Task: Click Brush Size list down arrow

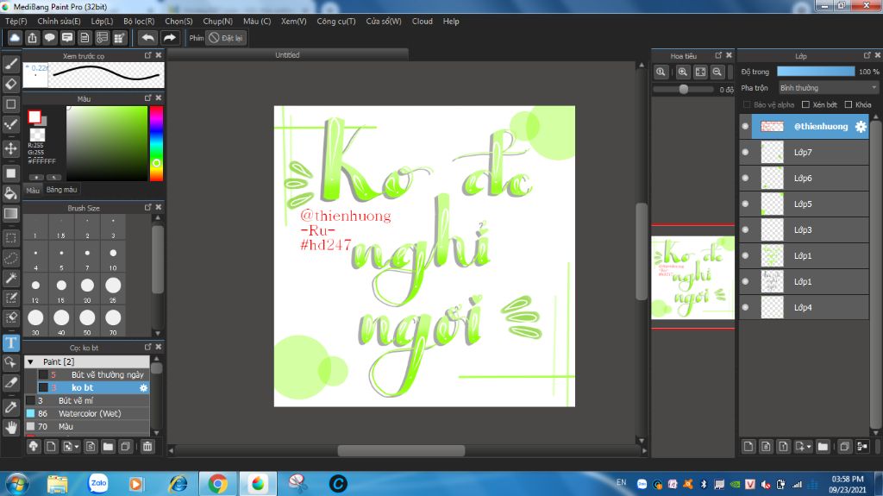Action: coord(158,333)
